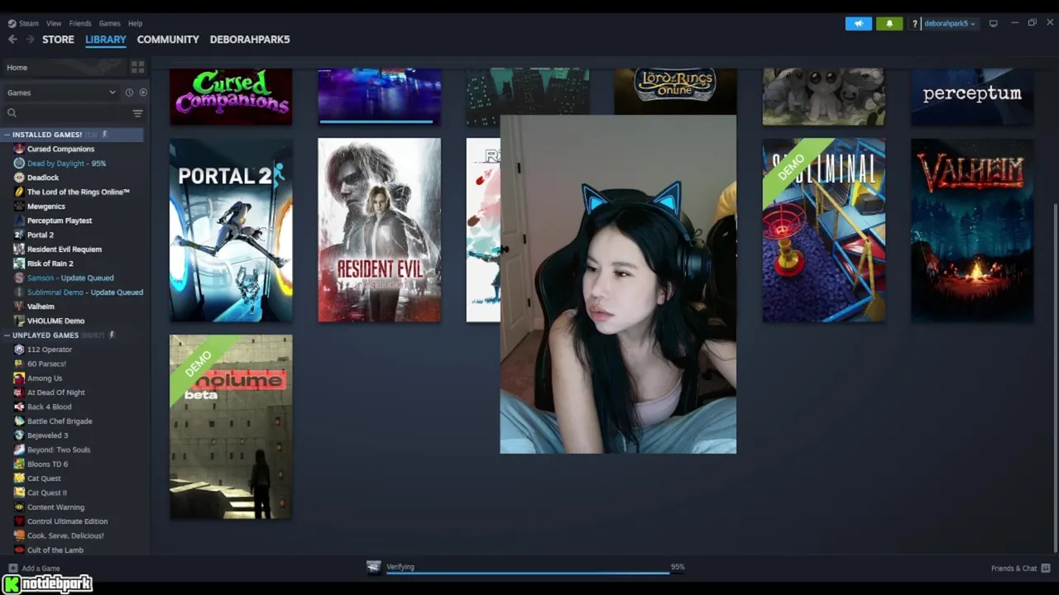Open the Lord of the Rings Online cover
Image resolution: width=1059 pixels, height=595 pixels.
(675, 91)
